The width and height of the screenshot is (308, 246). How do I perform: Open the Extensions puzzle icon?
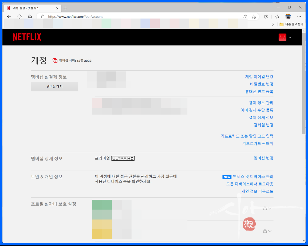tap(266, 17)
